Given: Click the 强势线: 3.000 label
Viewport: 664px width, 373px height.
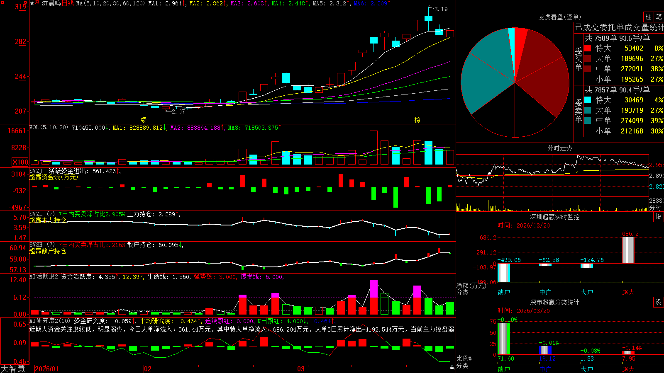Looking at the screenshot, I should pyautogui.click(x=215, y=277).
